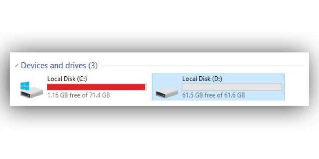The image size is (319, 159).
Task: Click the red C: drive usage bar
Action: click(96, 87)
